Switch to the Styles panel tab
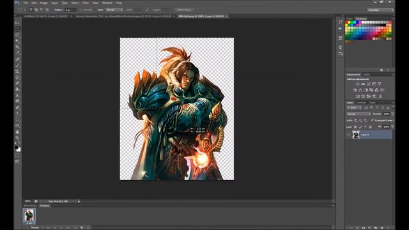Screen dimensions: 409x230 click(x=367, y=75)
